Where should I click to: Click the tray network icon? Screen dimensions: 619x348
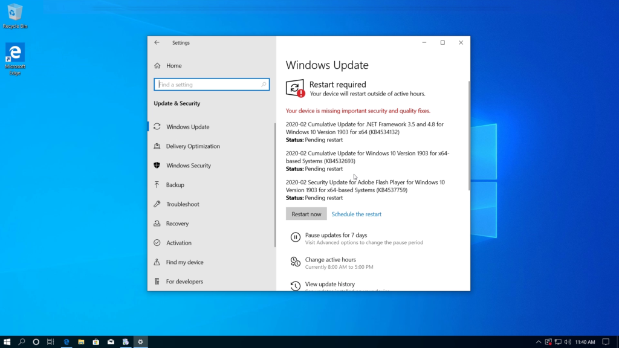tap(558, 342)
